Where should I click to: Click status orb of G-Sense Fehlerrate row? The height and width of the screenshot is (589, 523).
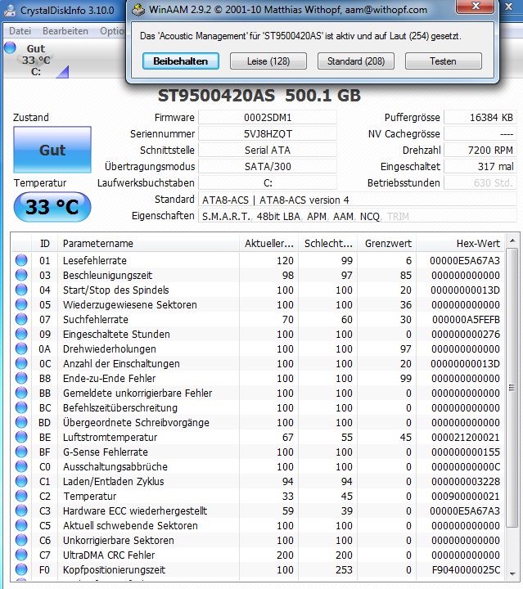point(21,452)
